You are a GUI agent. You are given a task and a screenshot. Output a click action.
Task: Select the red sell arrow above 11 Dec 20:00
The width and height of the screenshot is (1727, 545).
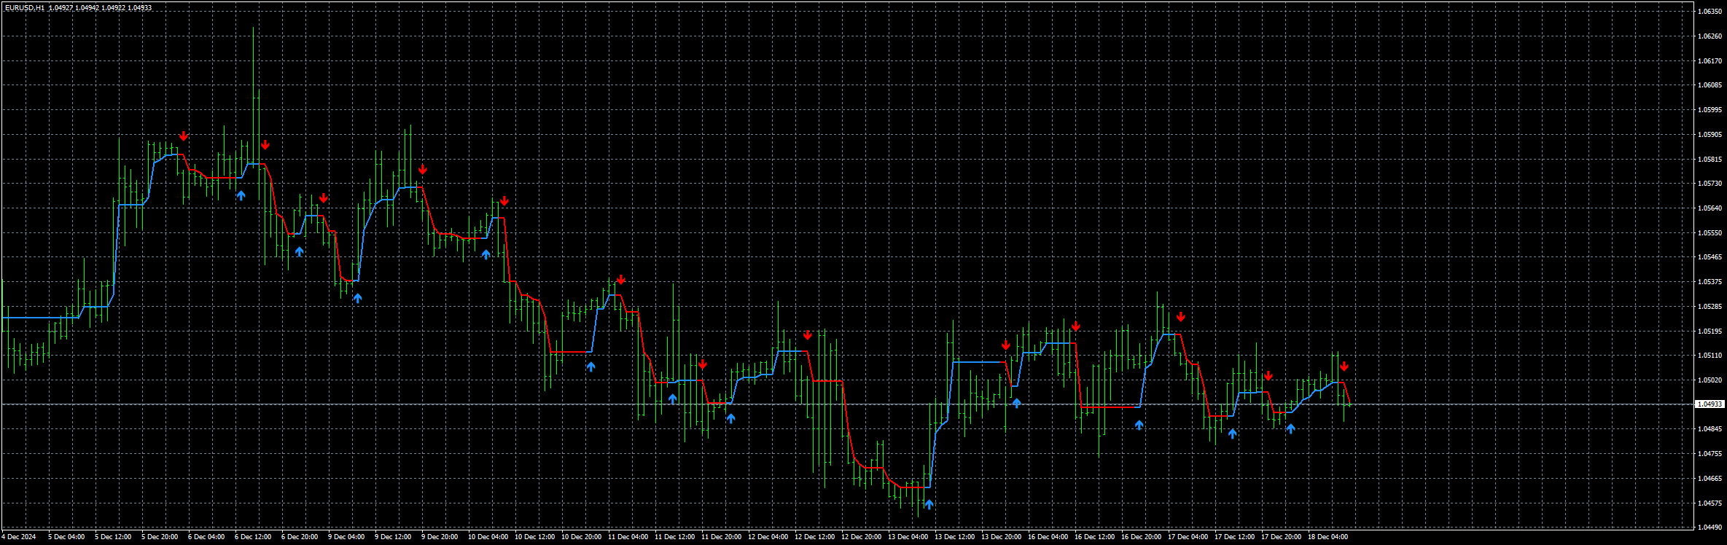(703, 364)
